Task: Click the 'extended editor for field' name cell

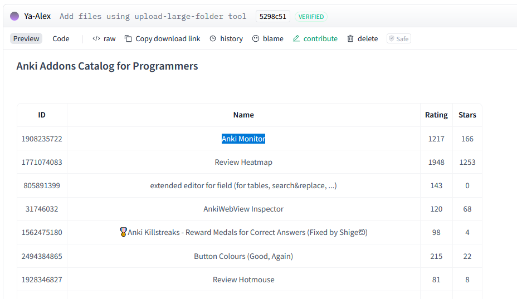Action: (243, 185)
